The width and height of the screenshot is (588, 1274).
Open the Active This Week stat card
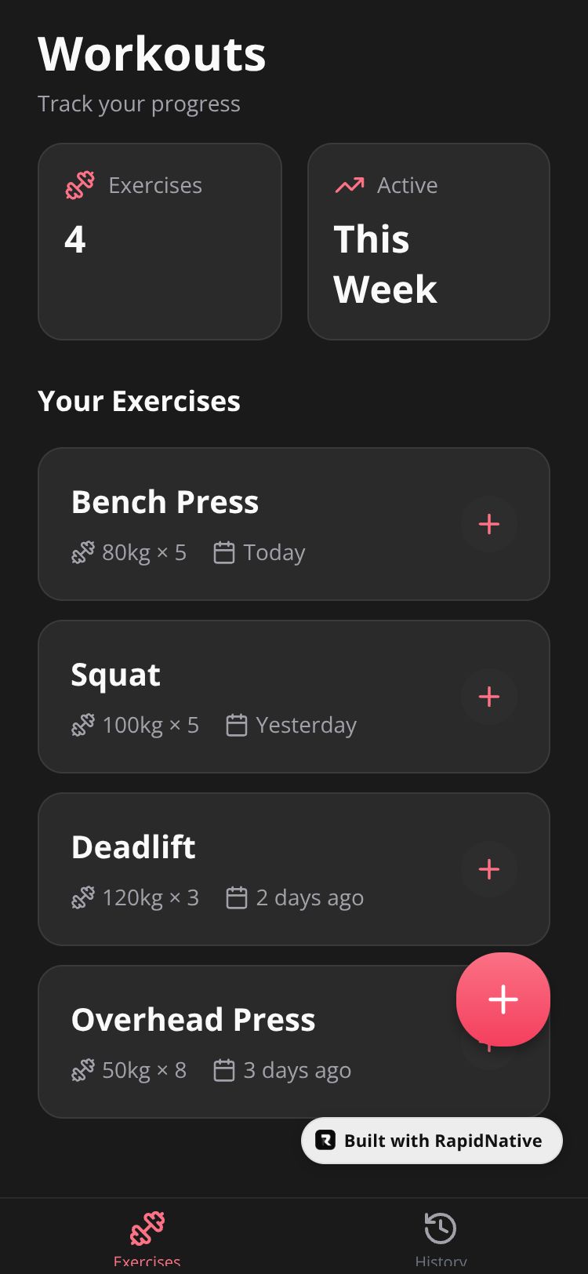[429, 242]
